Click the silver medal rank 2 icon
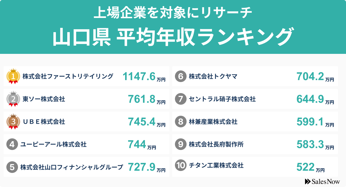The width and height of the screenshot is (346, 187). click(x=13, y=99)
